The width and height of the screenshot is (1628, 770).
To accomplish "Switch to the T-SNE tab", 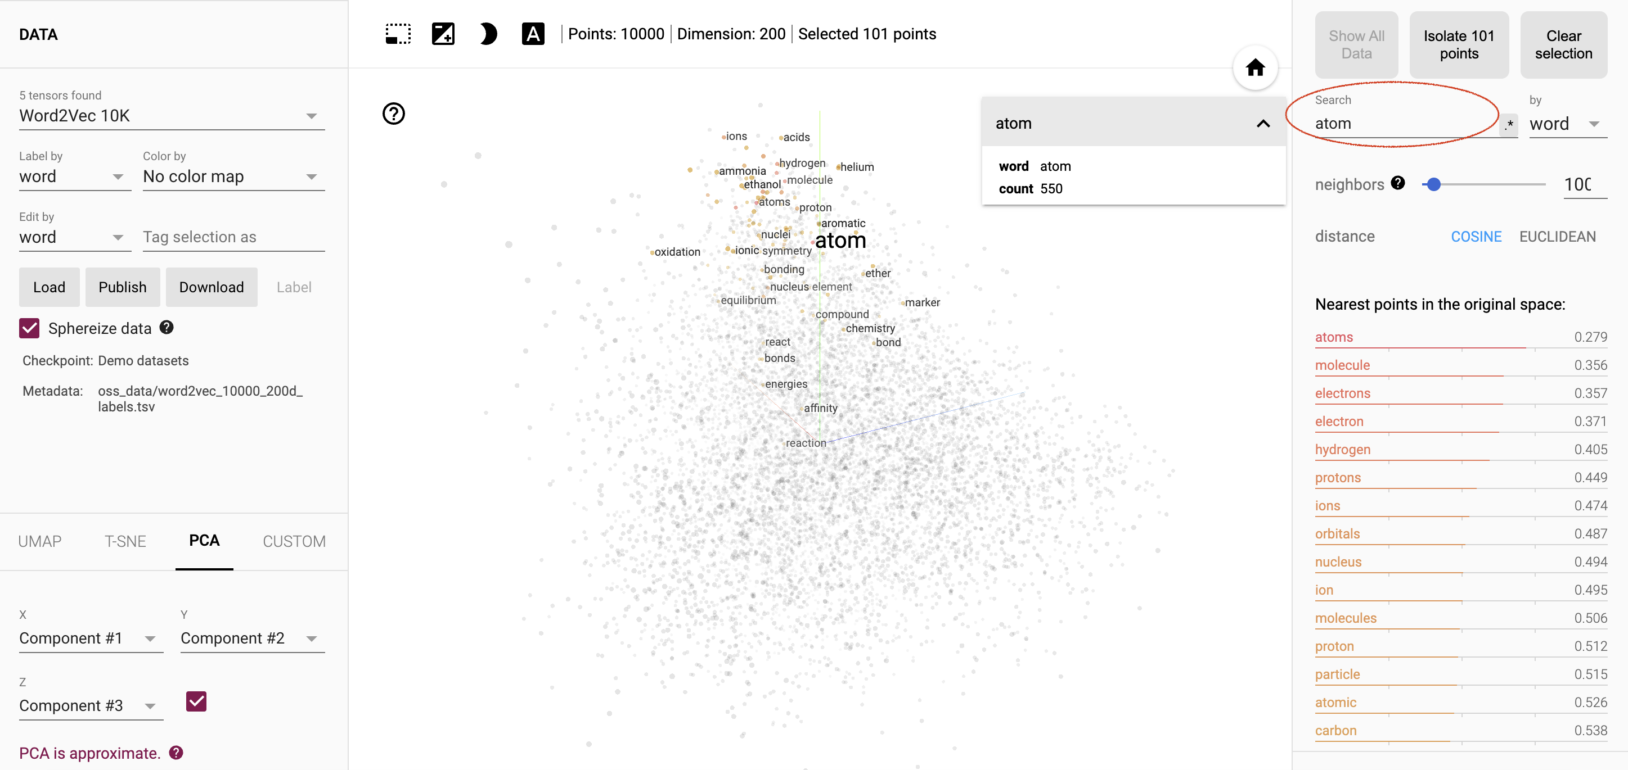I will [123, 541].
